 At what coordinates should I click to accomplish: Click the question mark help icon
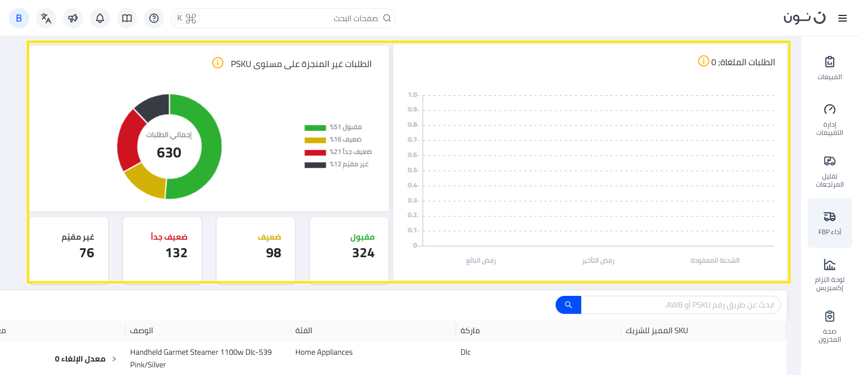[154, 18]
